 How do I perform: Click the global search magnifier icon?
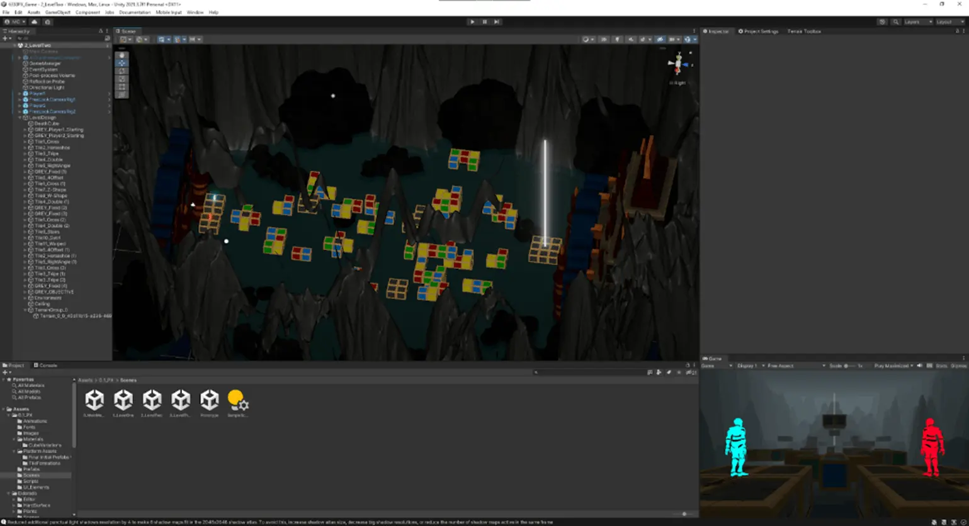pos(895,22)
